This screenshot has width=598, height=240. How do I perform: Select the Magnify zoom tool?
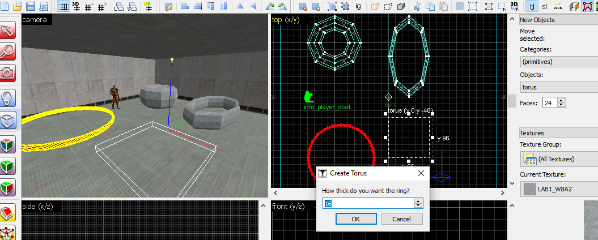coord(8,51)
